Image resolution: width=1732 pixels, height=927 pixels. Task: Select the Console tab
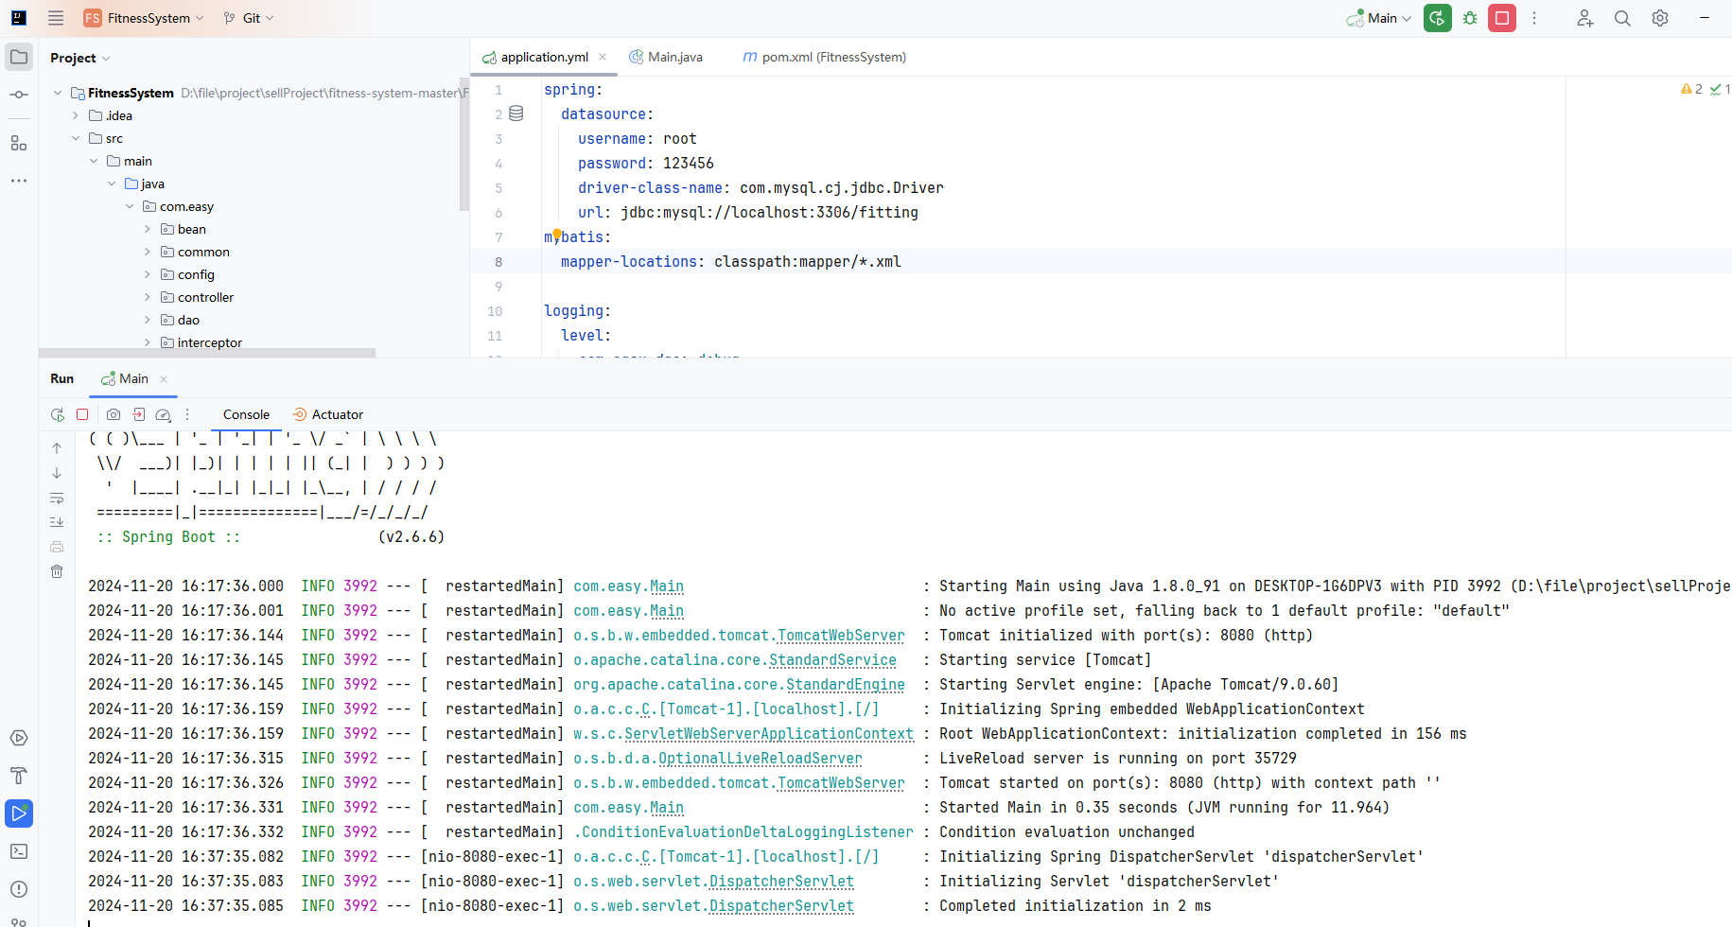click(x=246, y=414)
